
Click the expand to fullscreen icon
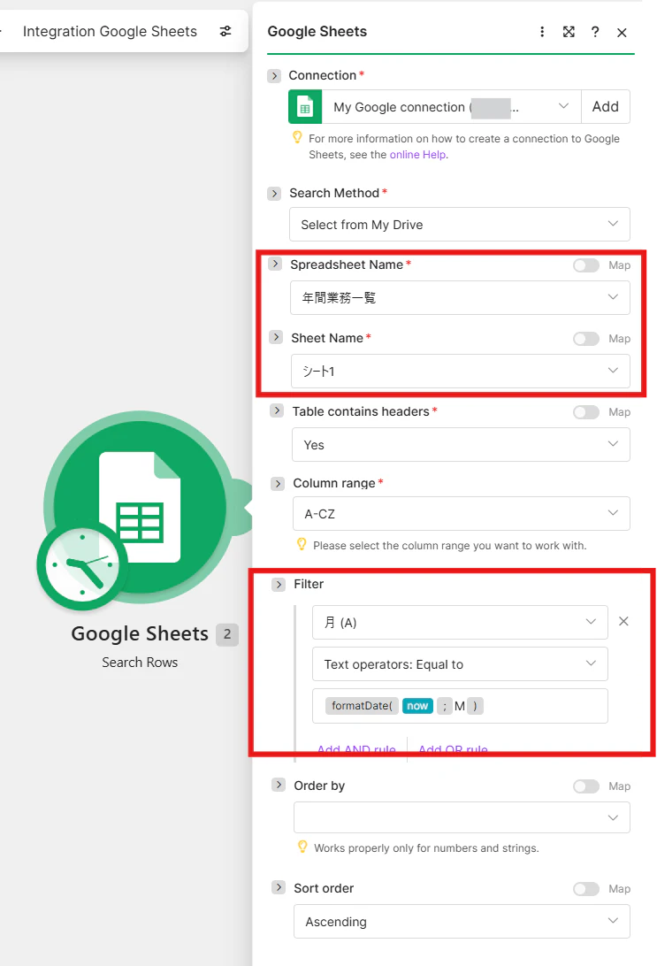[569, 32]
